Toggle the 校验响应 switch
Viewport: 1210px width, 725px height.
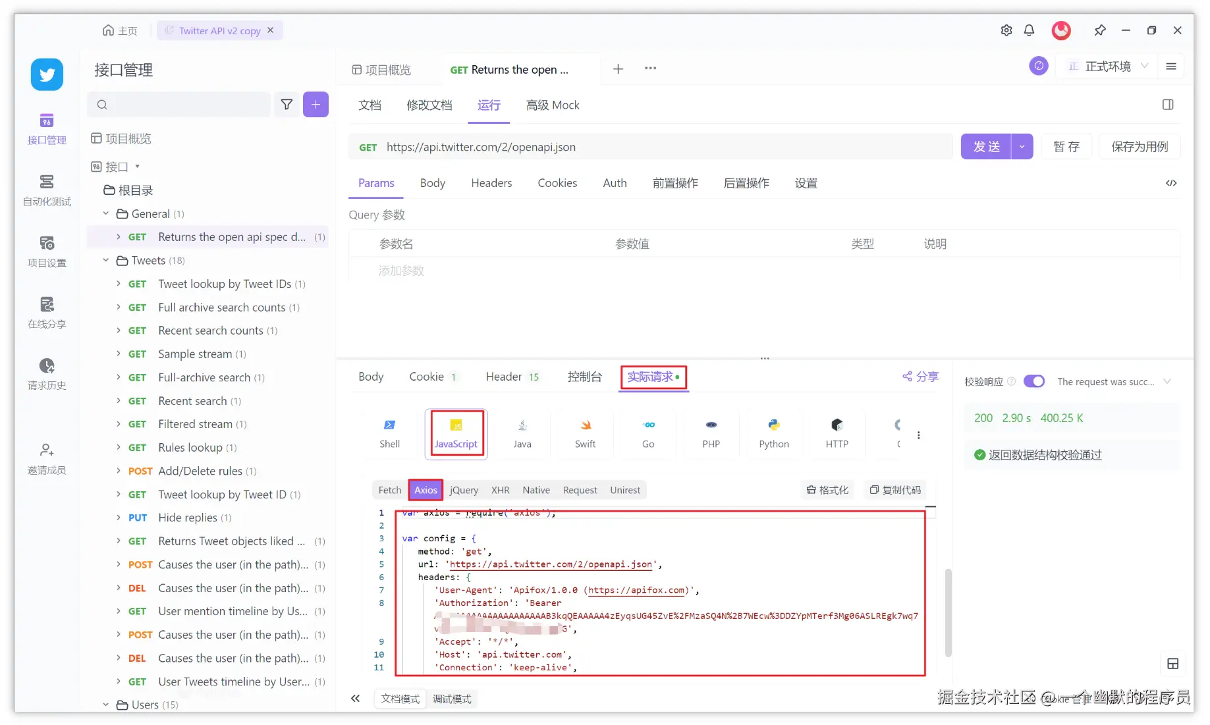(x=1034, y=381)
